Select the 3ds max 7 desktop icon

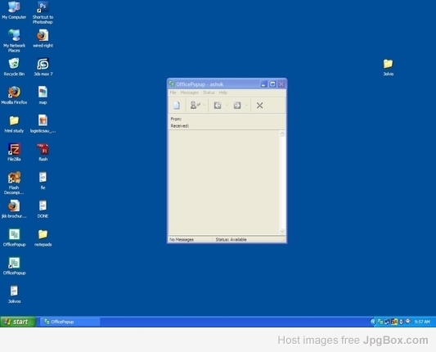pos(43,67)
